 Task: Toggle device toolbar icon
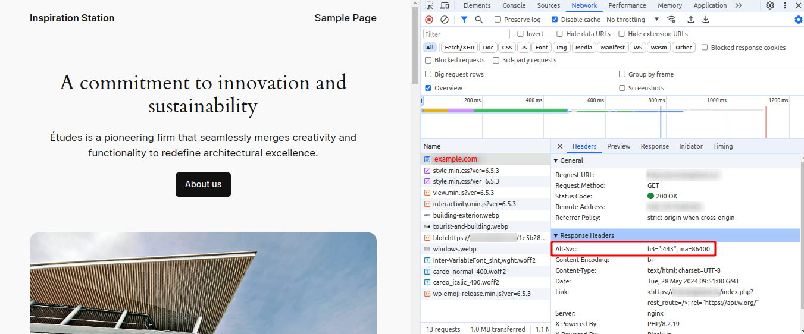[445, 5]
